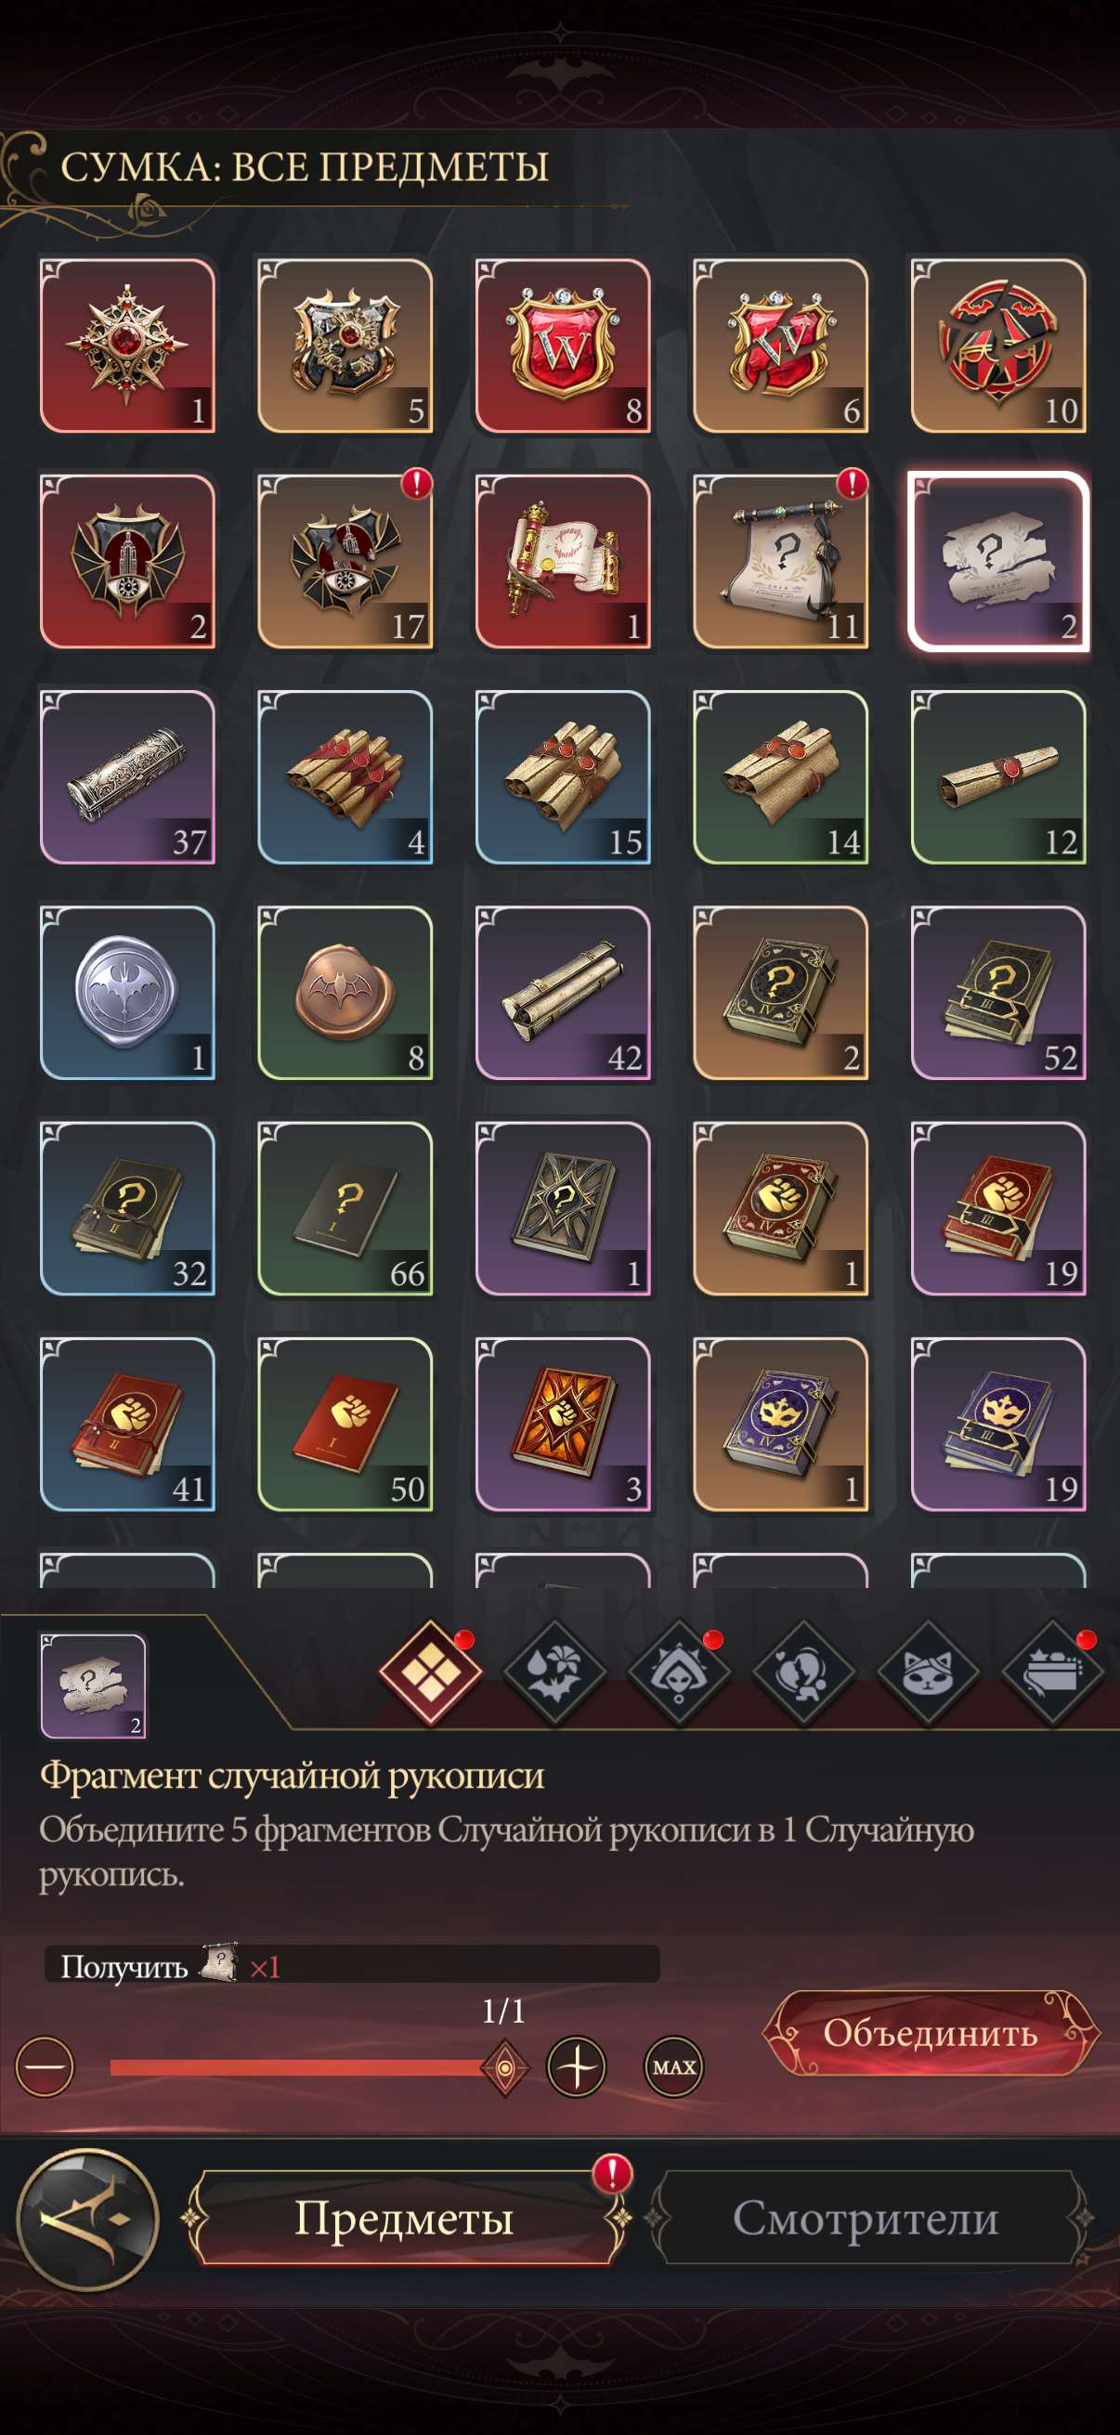Decrease combine quantity with minus button

coord(45,2067)
